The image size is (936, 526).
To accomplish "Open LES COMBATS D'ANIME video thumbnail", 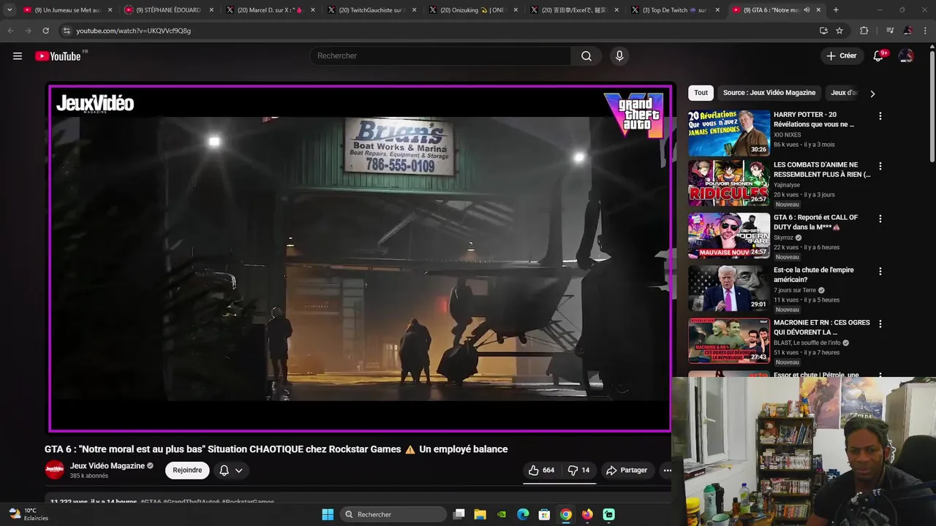I will [728, 183].
